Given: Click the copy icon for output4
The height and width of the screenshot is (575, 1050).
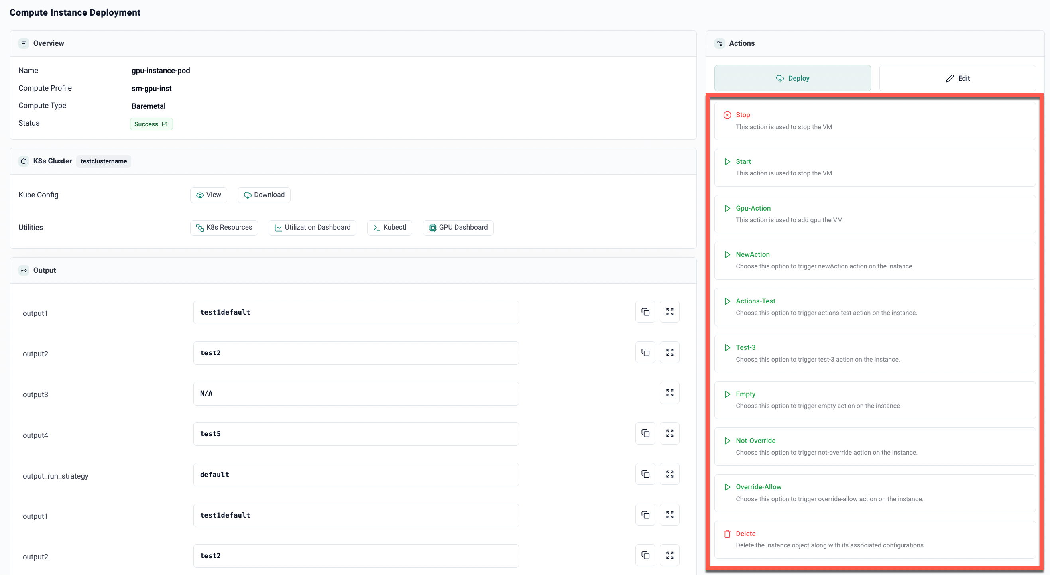Looking at the screenshot, I should click(x=645, y=433).
